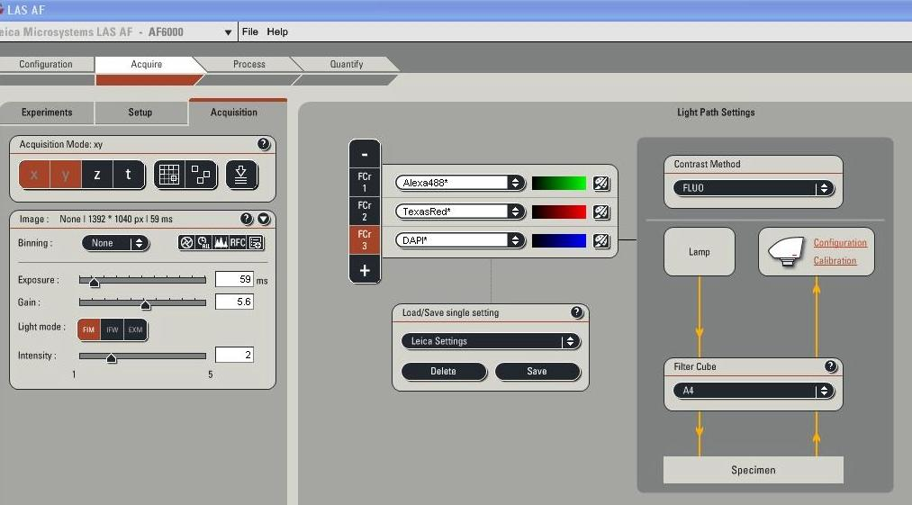Click the LUT icon next to DAPI
Viewport: 912px width, 505px height.
[x=601, y=240]
